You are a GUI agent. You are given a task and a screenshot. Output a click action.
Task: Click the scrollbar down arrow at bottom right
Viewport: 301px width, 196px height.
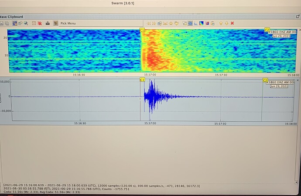(296, 182)
